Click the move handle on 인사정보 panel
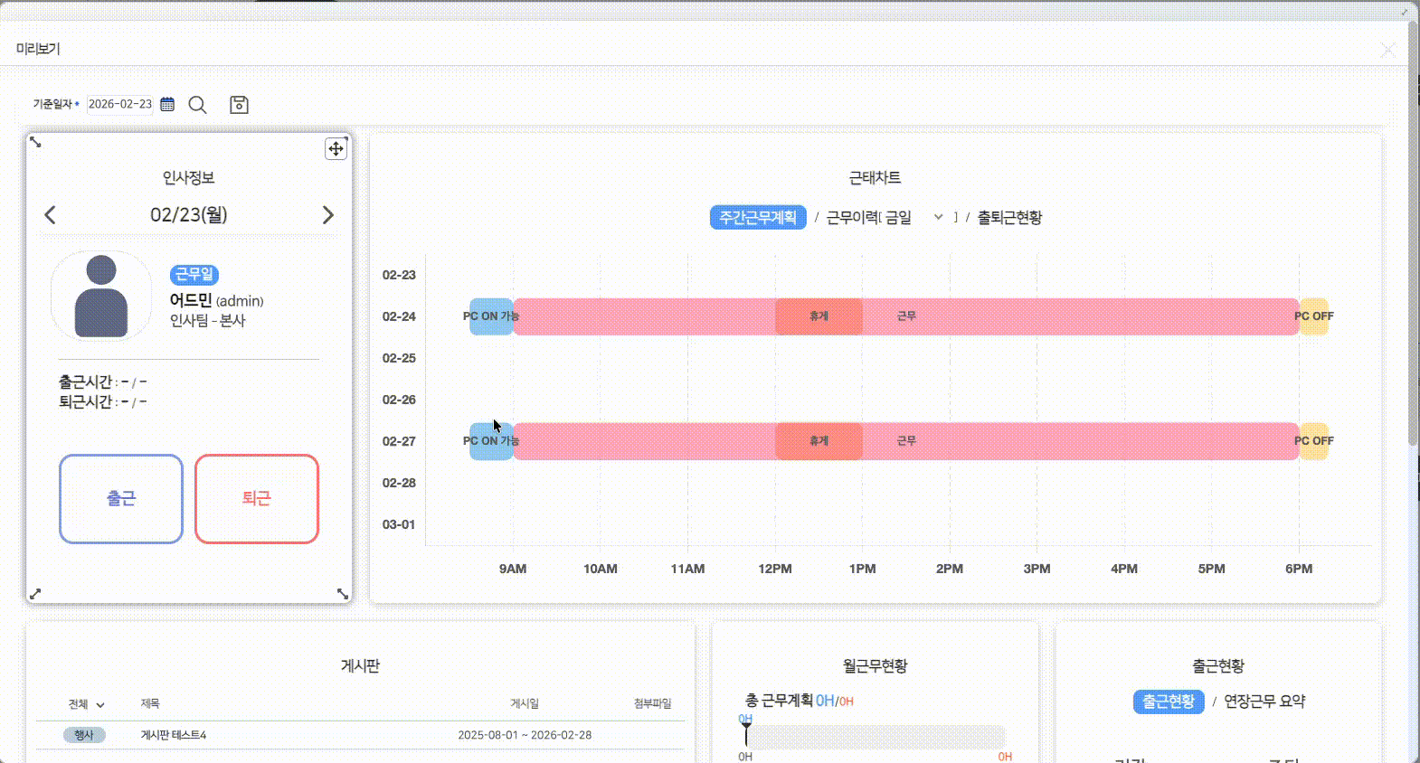Screen dimensions: 1420x763 [x=336, y=149]
